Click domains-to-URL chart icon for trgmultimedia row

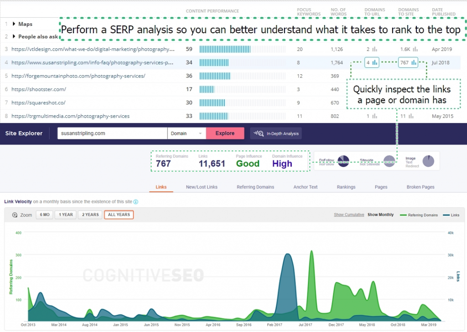click(375, 116)
